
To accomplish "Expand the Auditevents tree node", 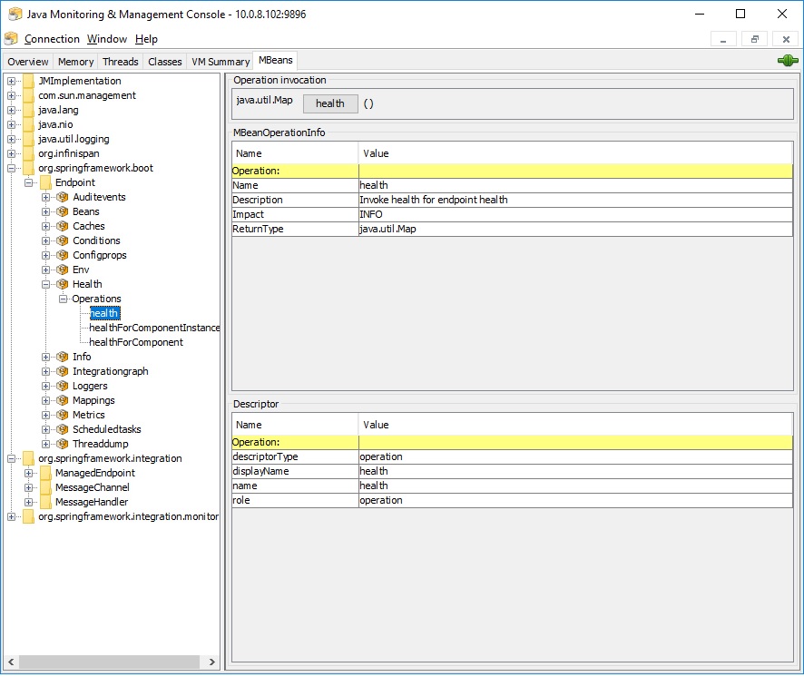I will coord(46,197).
